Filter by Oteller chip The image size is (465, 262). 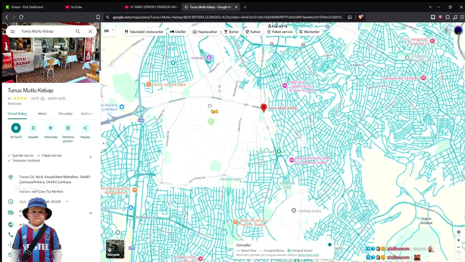tap(178, 32)
